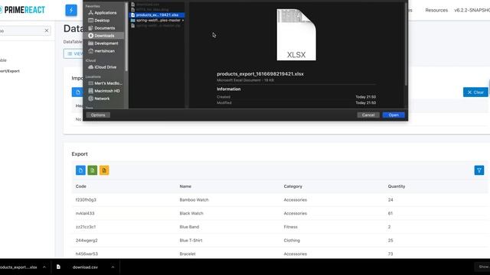Click the Quantity column header
Screen dimensions: 490x275
[397, 186]
